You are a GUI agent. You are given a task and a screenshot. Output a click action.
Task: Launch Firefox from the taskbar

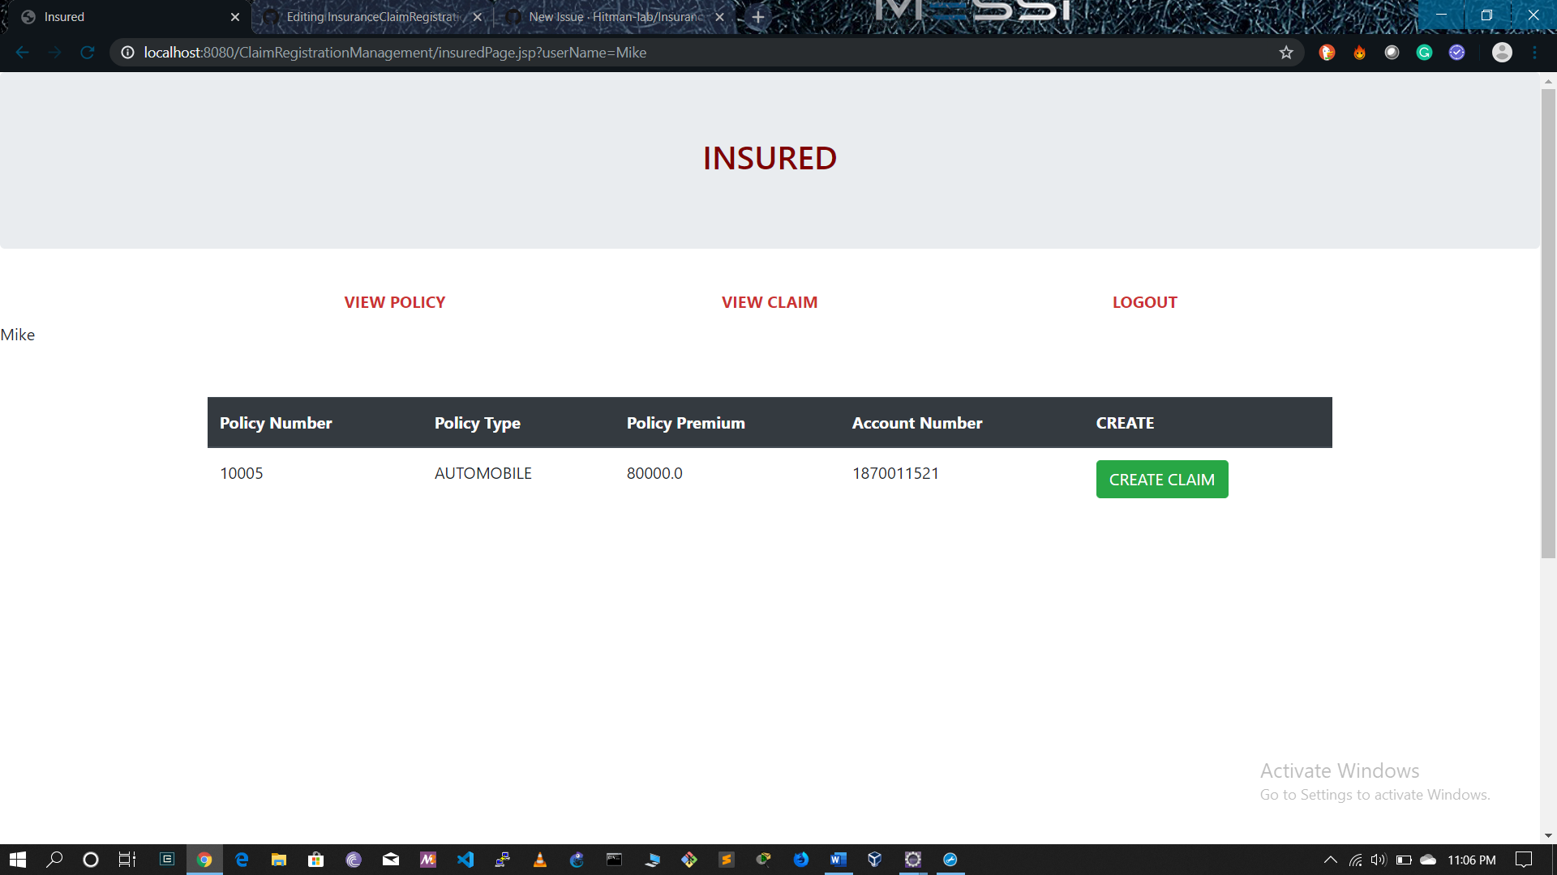coord(801,859)
